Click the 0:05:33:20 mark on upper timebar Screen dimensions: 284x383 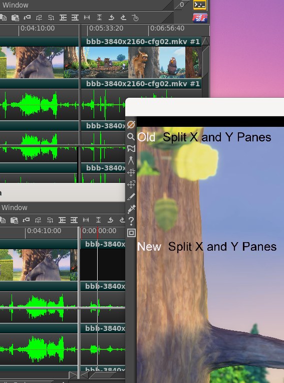pos(106,29)
